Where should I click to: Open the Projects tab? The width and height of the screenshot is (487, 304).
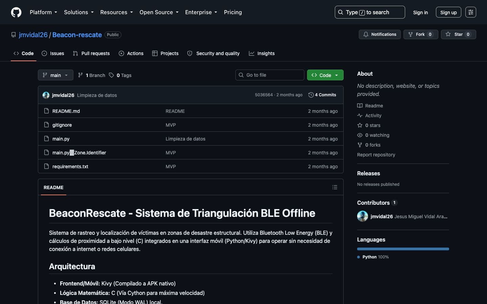click(x=165, y=53)
